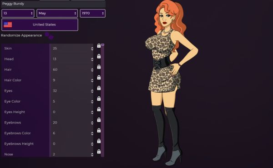Click the Eyebrows Height stepper arrows
Viewport: 273px width, 168px height.
tap(92, 144)
